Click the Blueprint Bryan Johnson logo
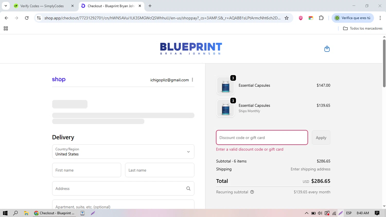 coord(191,49)
